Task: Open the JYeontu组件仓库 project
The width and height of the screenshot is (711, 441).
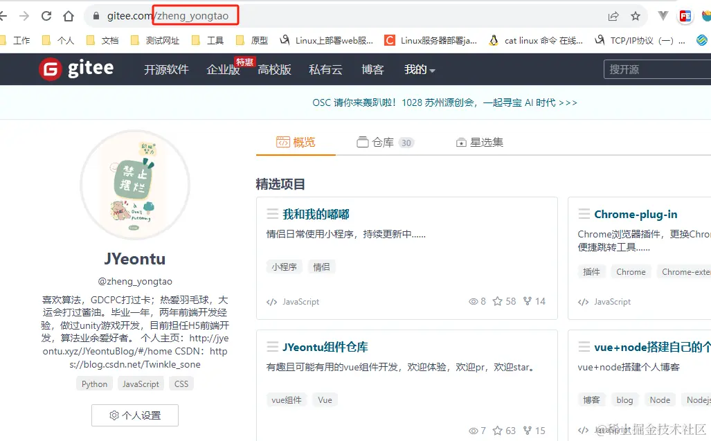Action: 325,347
